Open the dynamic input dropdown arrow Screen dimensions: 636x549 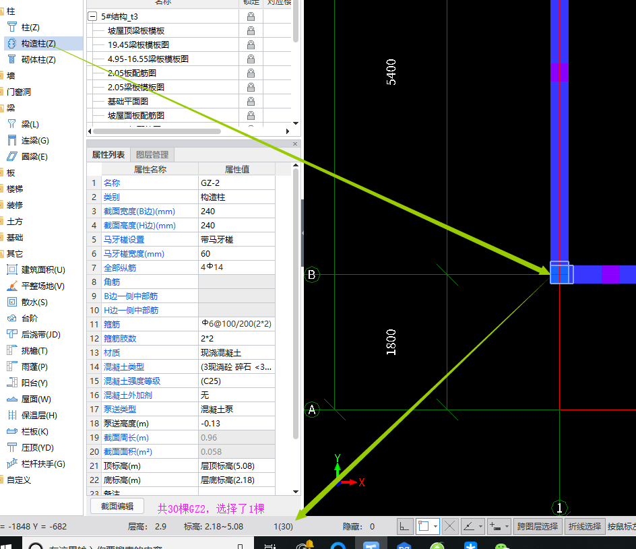[507, 526]
